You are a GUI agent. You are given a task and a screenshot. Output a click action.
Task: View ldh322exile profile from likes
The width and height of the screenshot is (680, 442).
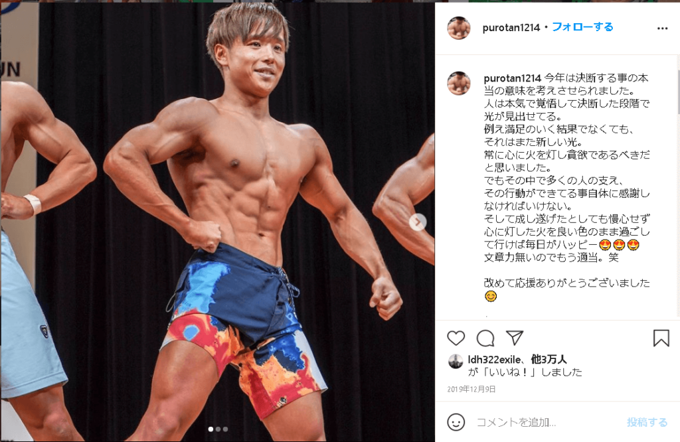(x=494, y=359)
